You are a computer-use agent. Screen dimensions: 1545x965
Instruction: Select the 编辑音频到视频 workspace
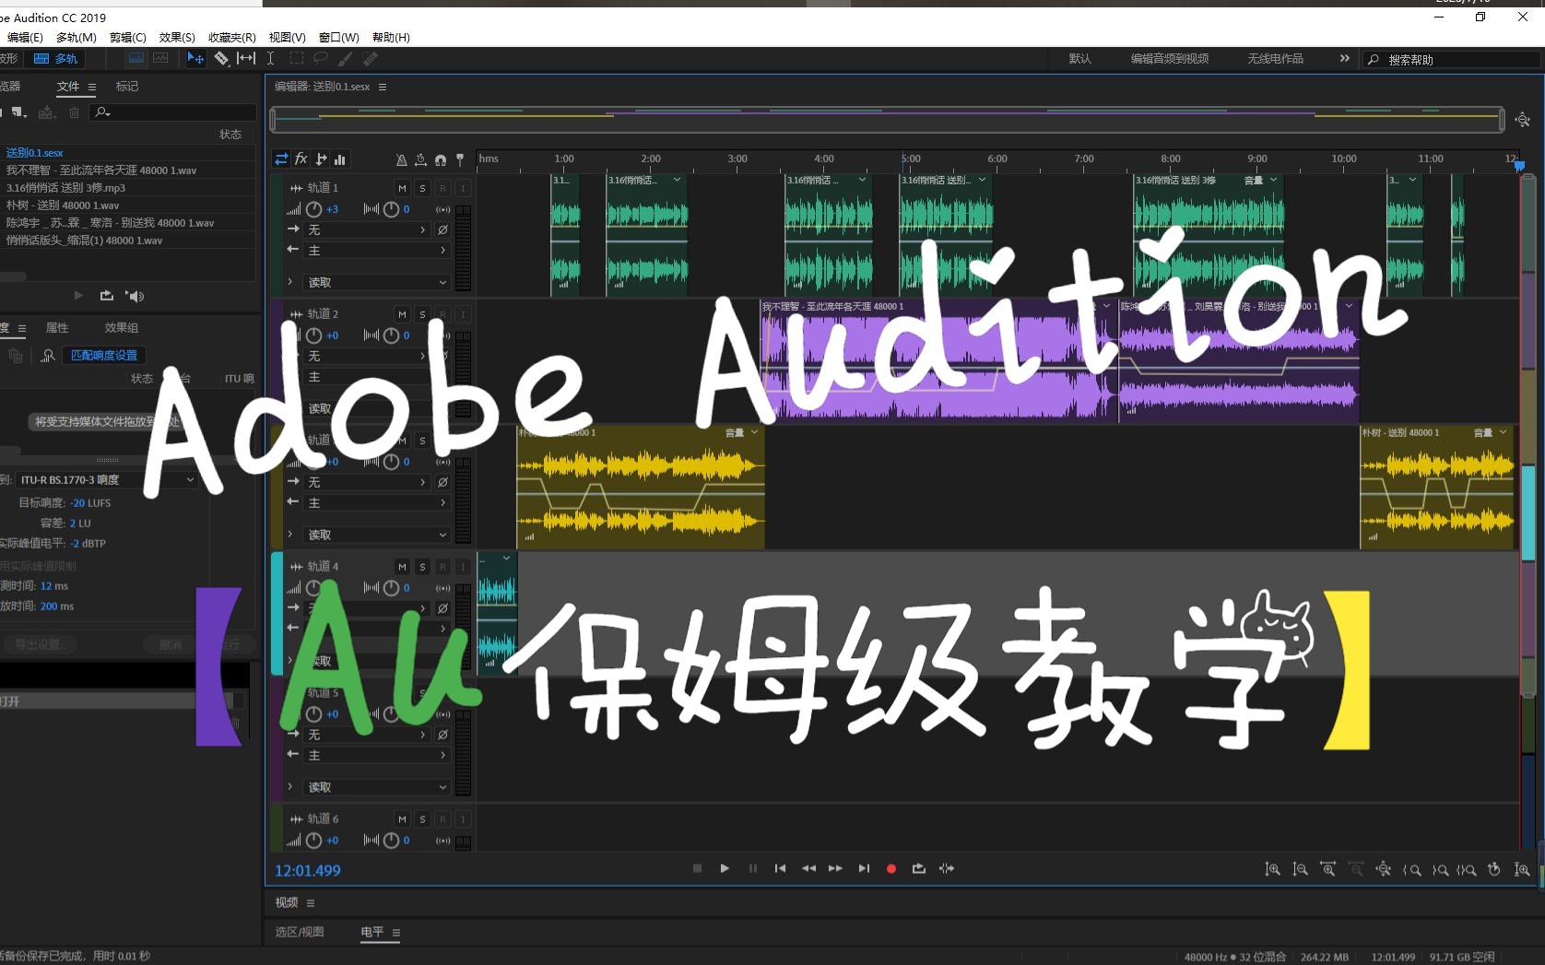pos(1170,58)
